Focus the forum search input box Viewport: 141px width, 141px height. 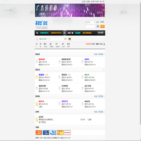51,39
